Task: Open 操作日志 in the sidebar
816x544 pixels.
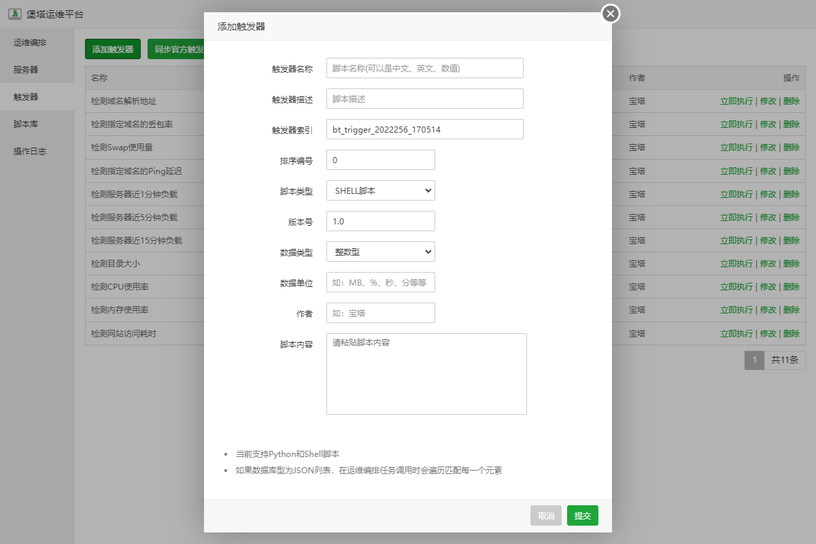Action: click(x=30, y=152)
